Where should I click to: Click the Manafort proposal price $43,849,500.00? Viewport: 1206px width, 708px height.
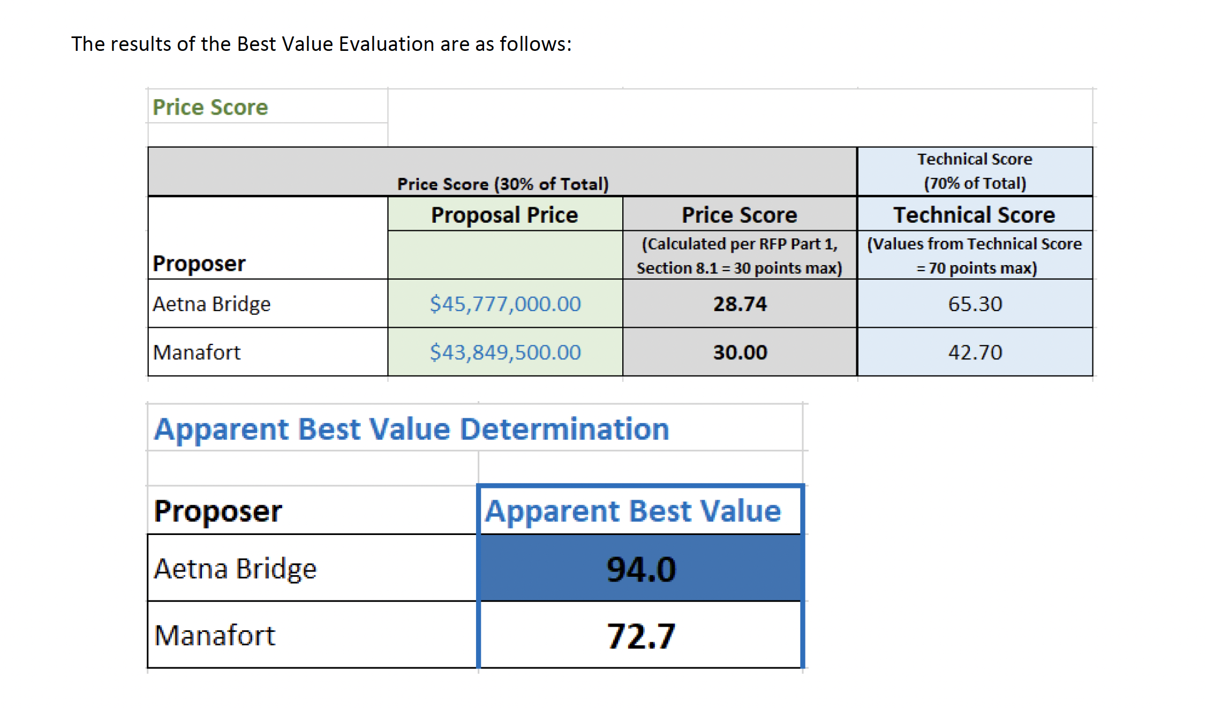tap(505, 352)
